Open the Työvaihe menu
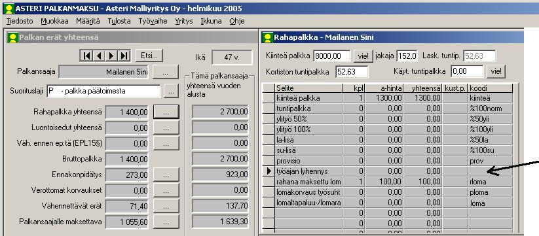This screenshot has height=236, width=539. coord(153,22)
